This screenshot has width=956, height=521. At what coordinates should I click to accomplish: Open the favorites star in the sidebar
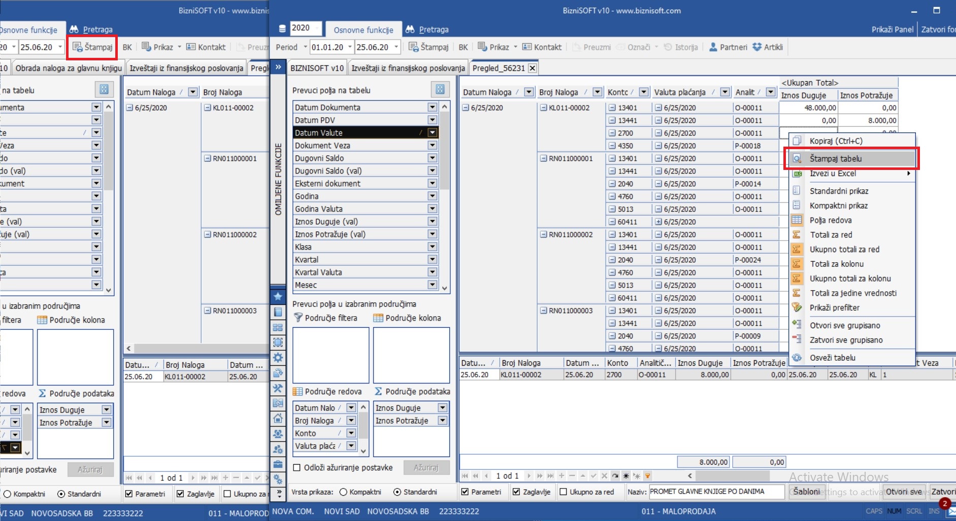pos(278,297)
